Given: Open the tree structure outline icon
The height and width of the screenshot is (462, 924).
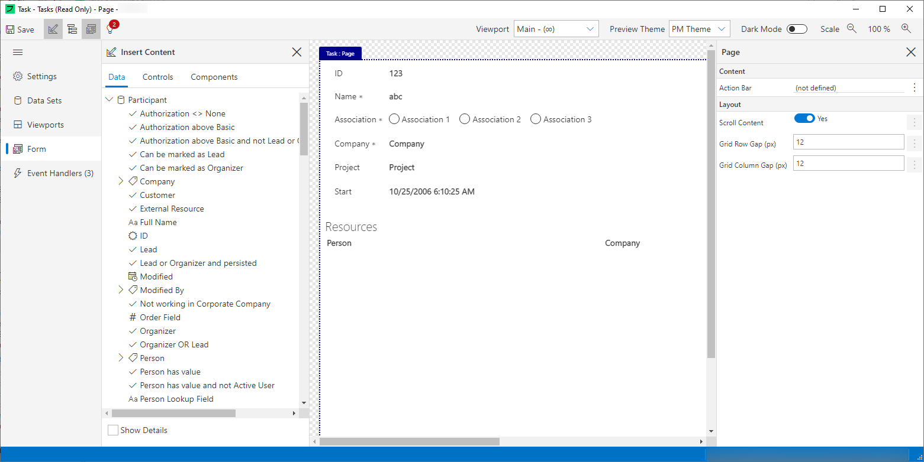Looking at the screenshot, I should pyautogui.click(x=72, y=29).
